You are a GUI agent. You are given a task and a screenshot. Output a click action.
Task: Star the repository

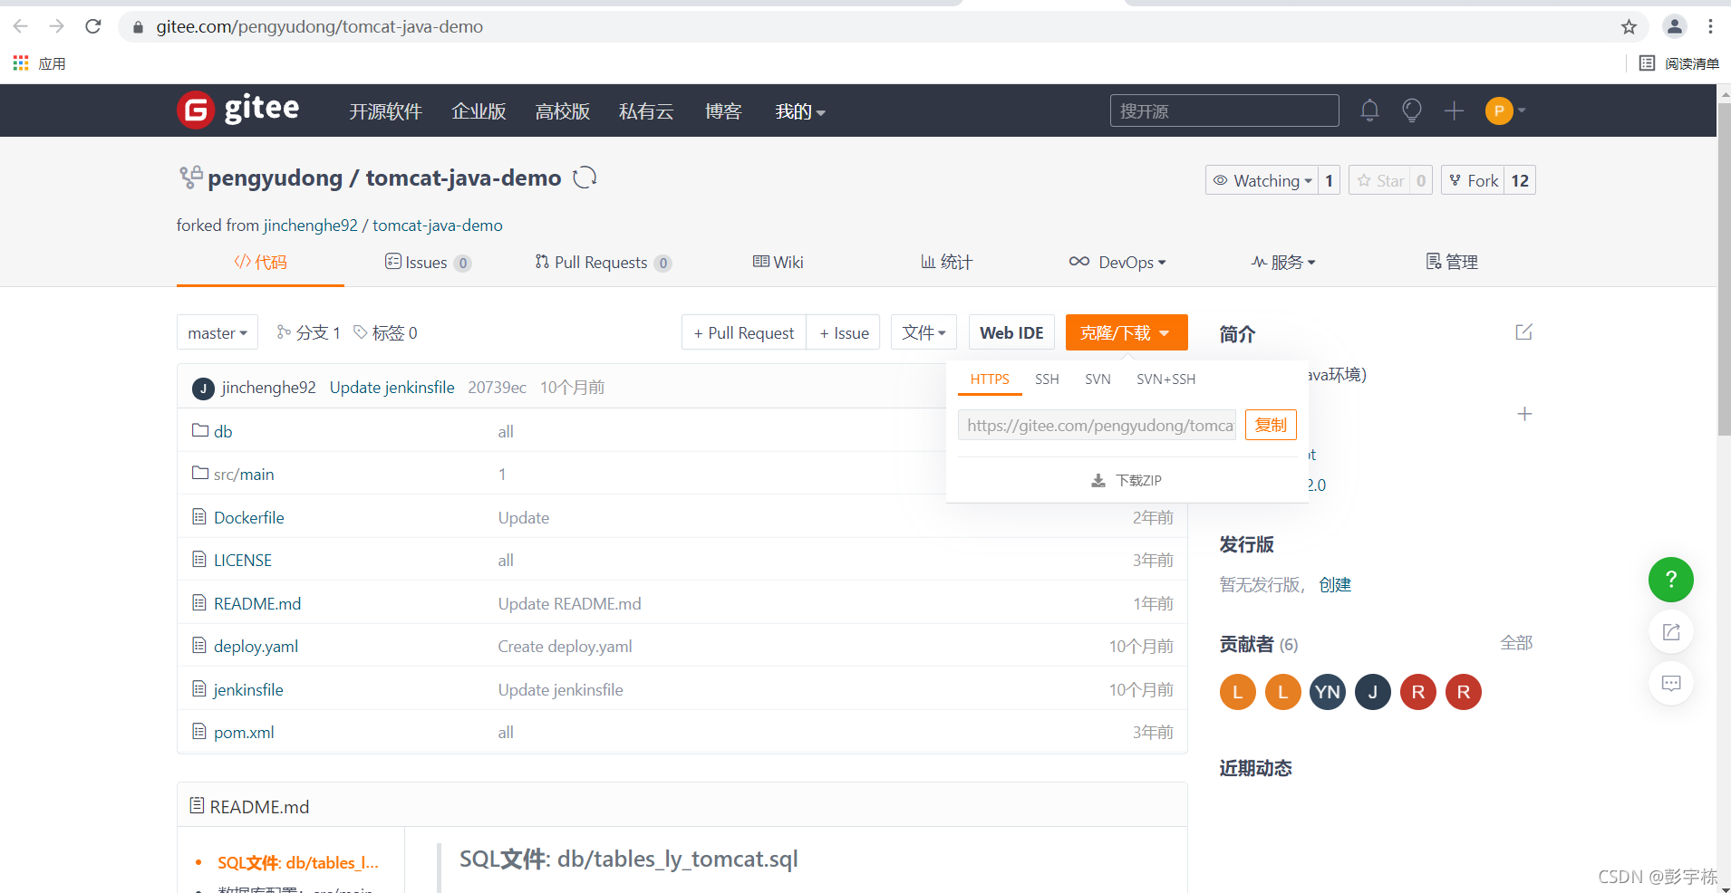coord(1380,180)
